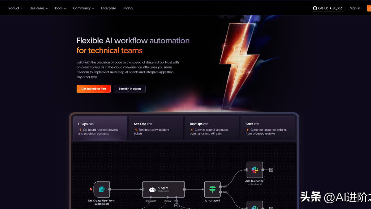The width and height of the screenshot is (371, 209).
Task: Click "On 'Create User' form submission" label
Action: [102, 202]
